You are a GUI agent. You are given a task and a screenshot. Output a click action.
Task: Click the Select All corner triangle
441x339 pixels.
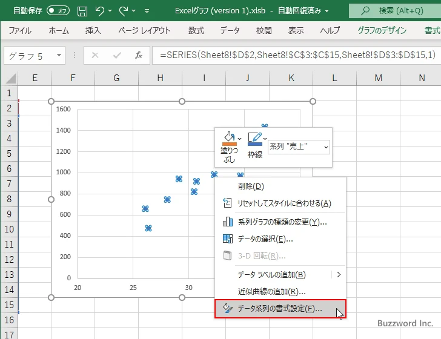[x=10, y=78]
